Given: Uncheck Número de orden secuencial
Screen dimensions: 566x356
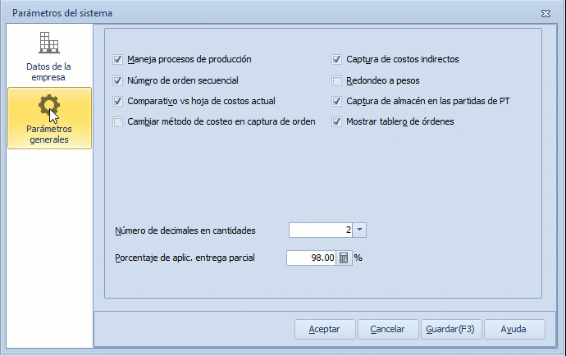Looking at the screenshot, I should tap(118, 80).
